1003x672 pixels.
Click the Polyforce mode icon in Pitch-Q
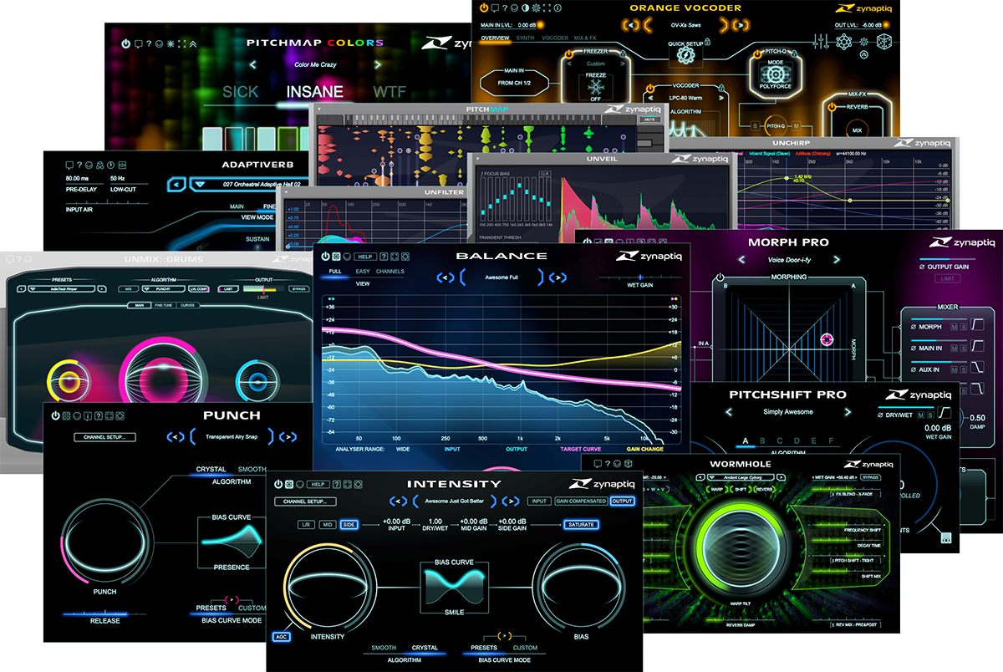[x=775, y=74]
